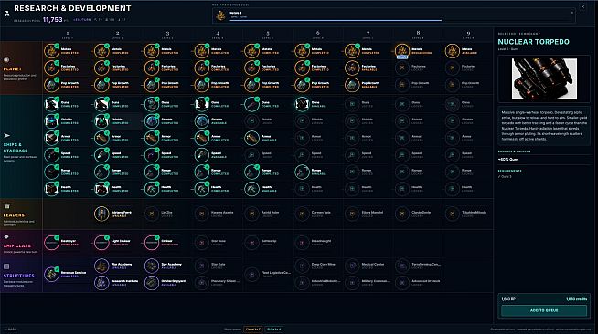Select the level 9 Metals technology node
This screenshot has height=334, width=598.
click(x=452, y=50)
